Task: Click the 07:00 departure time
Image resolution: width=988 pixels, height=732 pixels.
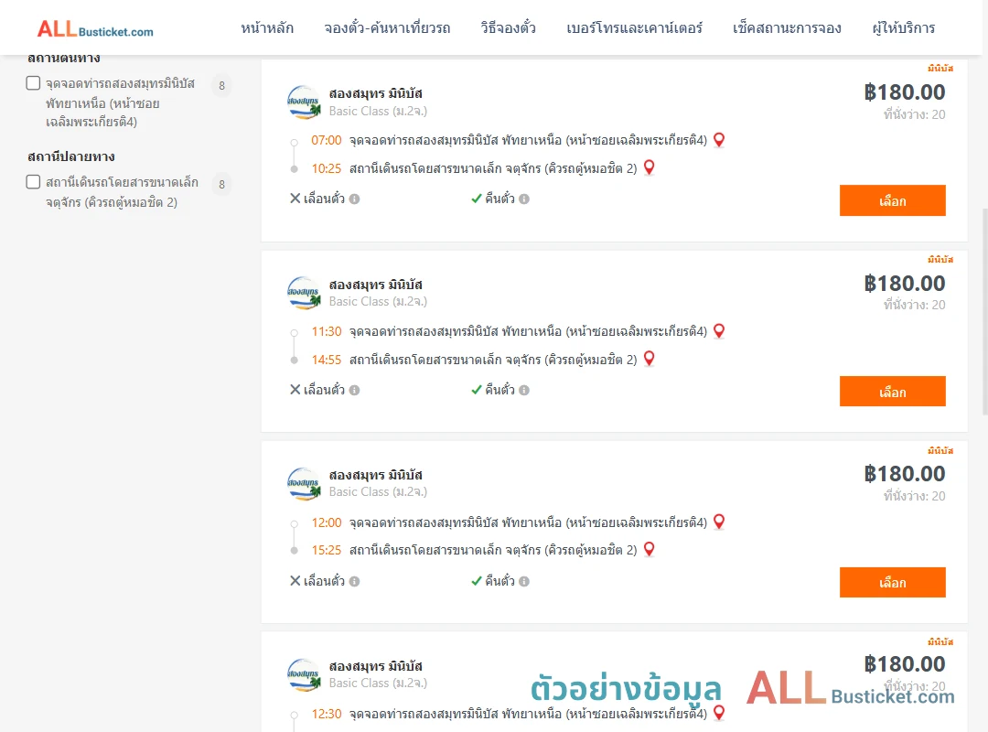Action: click(327, 141)
